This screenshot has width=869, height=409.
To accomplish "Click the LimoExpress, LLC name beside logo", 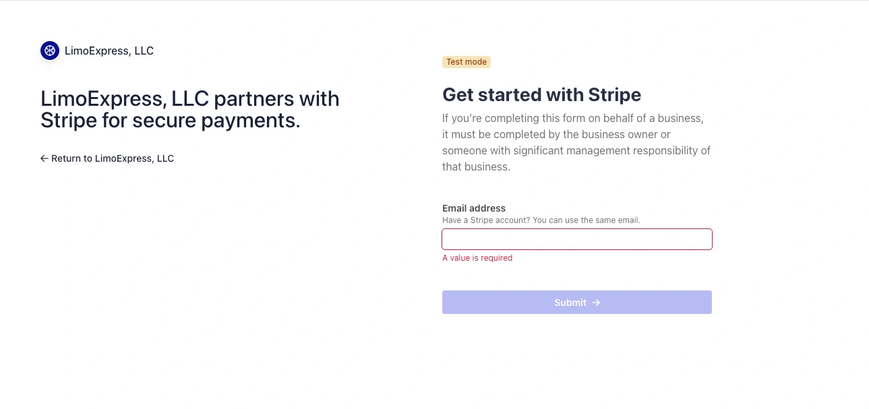I will point(109,51).
